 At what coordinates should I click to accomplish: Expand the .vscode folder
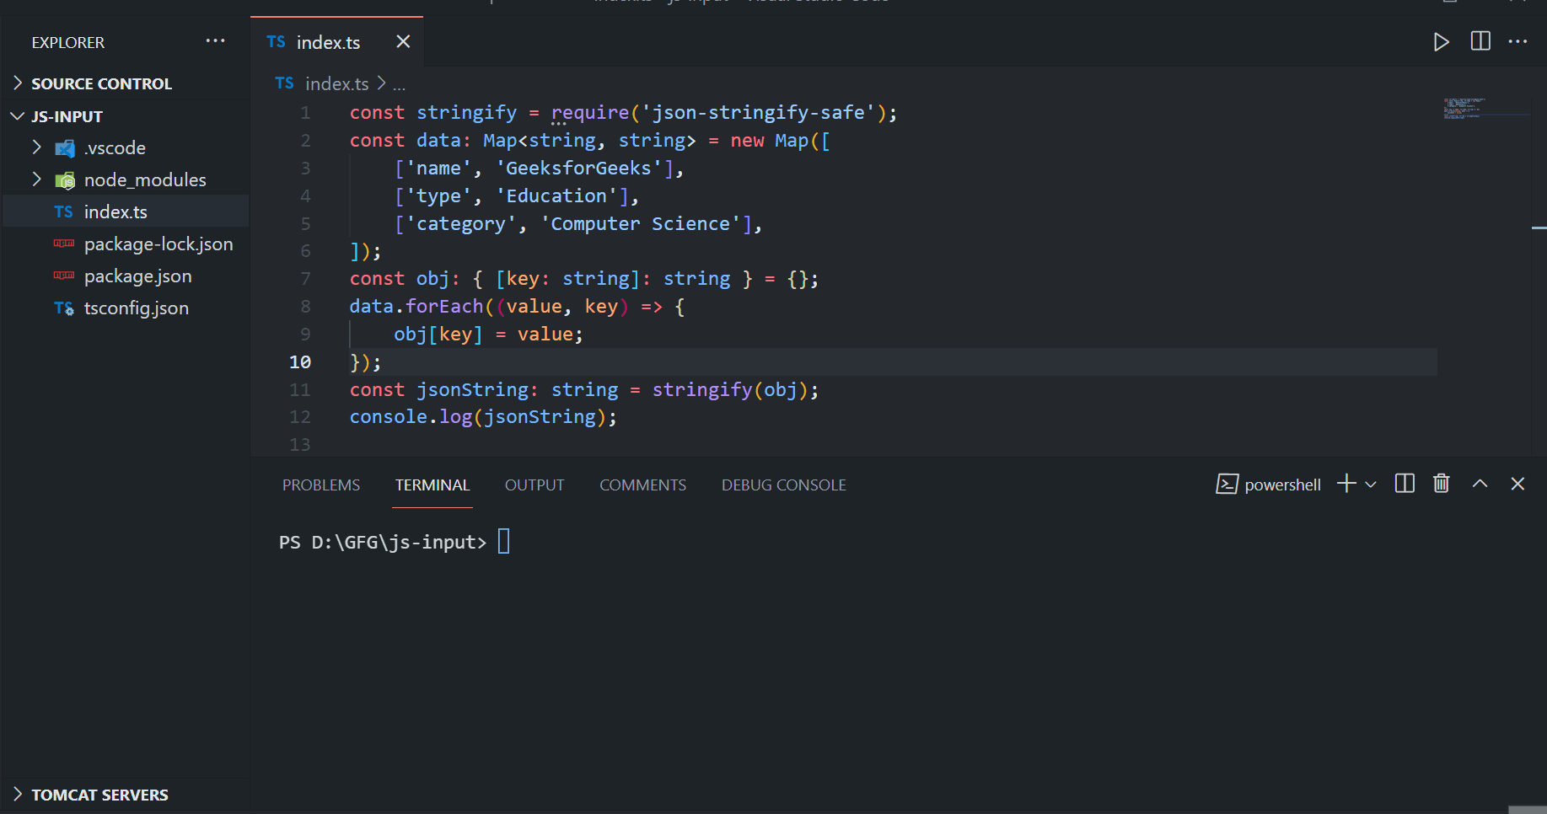(x=37, y=147)
